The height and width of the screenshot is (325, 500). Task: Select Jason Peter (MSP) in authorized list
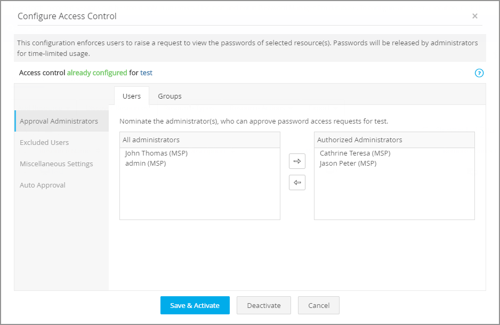tap(348, 163)
